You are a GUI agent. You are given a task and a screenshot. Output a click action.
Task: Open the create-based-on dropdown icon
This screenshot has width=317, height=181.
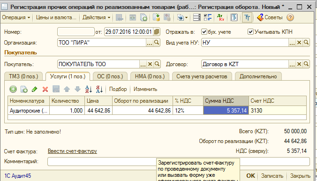[x=182, y=17]
